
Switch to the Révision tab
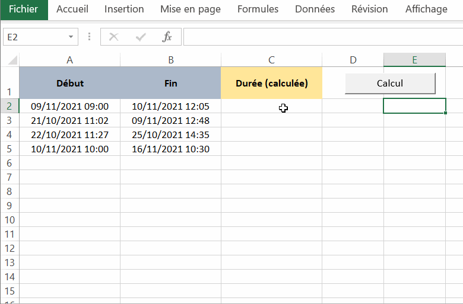pos(369,9)
